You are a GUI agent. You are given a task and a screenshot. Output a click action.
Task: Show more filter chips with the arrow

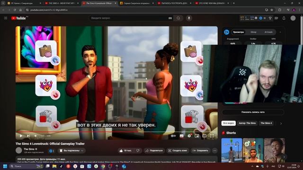(x=281, y=123)
